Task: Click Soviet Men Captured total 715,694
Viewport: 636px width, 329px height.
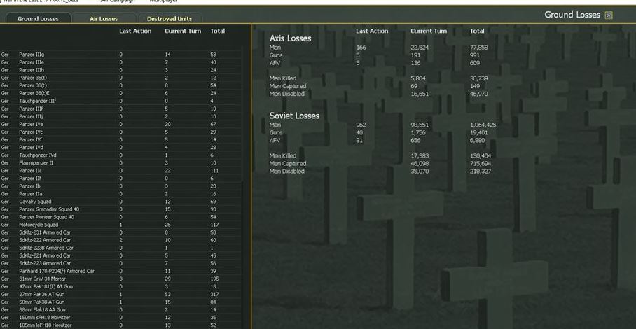Action: pos(481,164)
